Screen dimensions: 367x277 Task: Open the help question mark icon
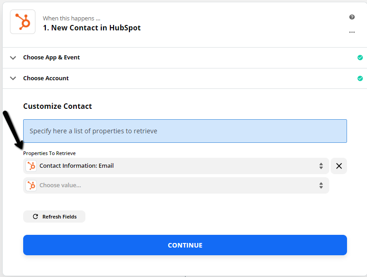coord(352,17)
